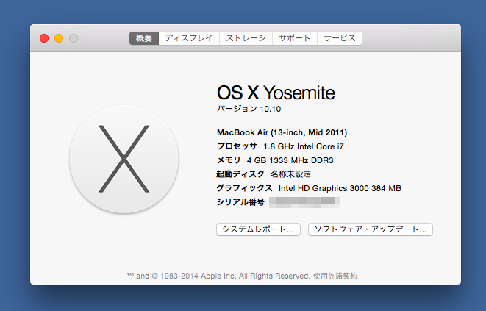Select MacBook Air (13-inch, Mid 2011) text
Screen dimensions: 486x311
(282, 133)
